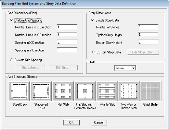Screen dimensions: 169x130
Task: Focus the Number of Stories field
Action: point(148,27)
